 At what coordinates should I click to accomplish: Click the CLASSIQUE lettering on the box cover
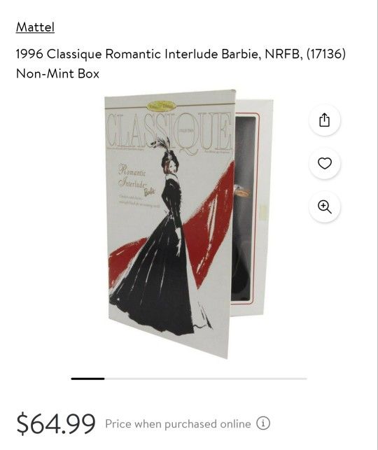coord(169,132)
